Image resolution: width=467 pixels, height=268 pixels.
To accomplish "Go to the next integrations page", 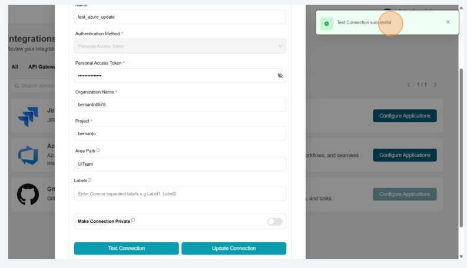I will click(x=435, y=85).
